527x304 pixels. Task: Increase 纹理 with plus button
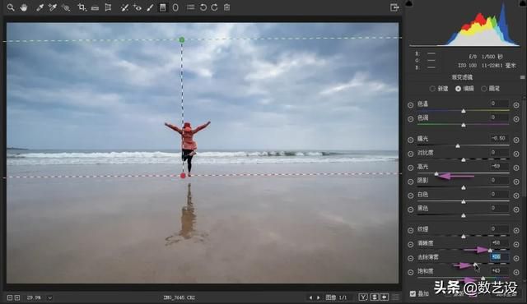pyautogui.click(x=516, y=230)
